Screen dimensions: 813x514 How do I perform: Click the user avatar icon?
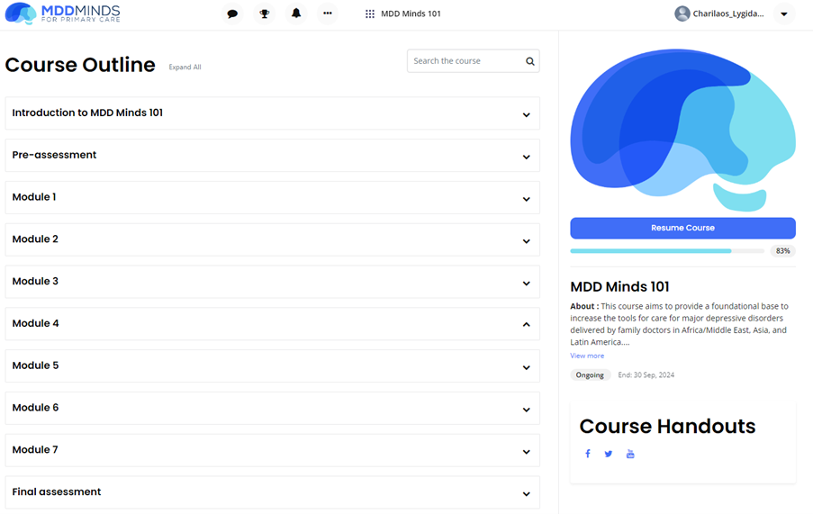682,14
